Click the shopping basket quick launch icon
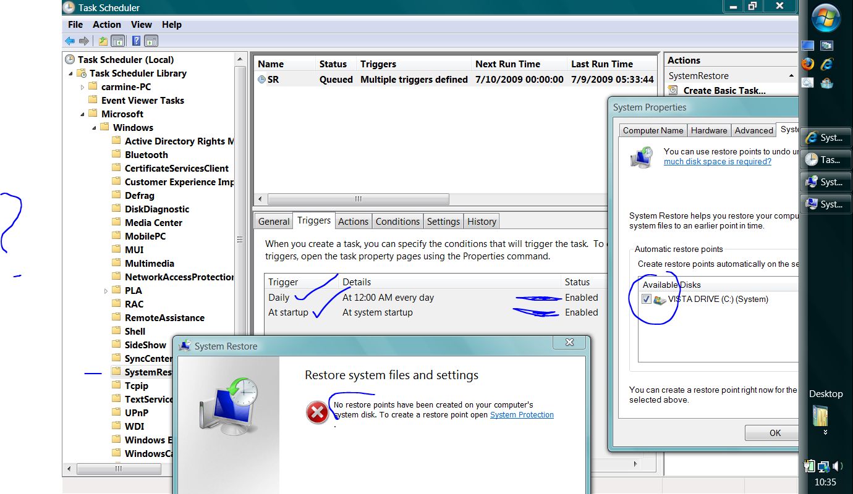This screenshot has width=853, height=494. (x=826, y=82)
